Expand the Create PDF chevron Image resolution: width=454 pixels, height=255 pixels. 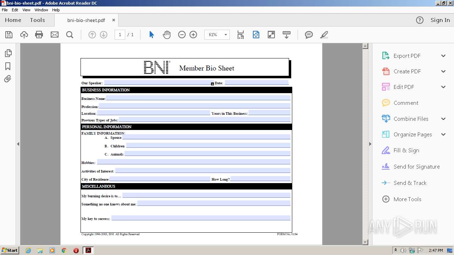[443, 72]
